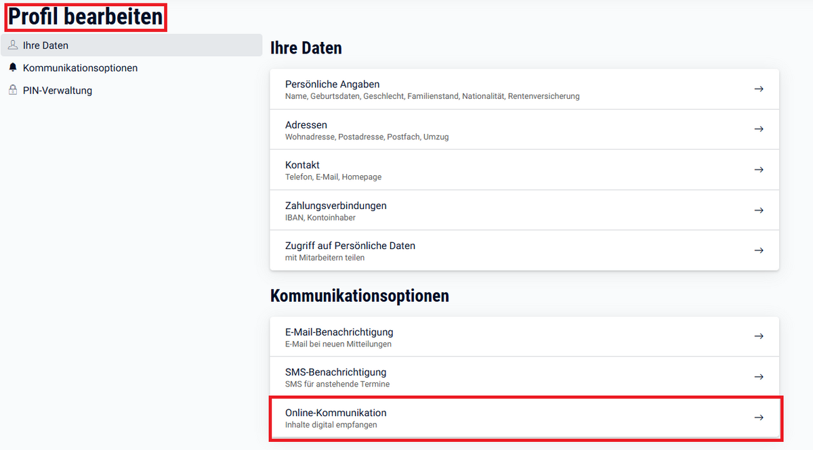Image resolution: width=813 pixels, height=450 pixels.
Task: Click the arrow in Online-Kommunikation row
Action: tap(759, 418)
